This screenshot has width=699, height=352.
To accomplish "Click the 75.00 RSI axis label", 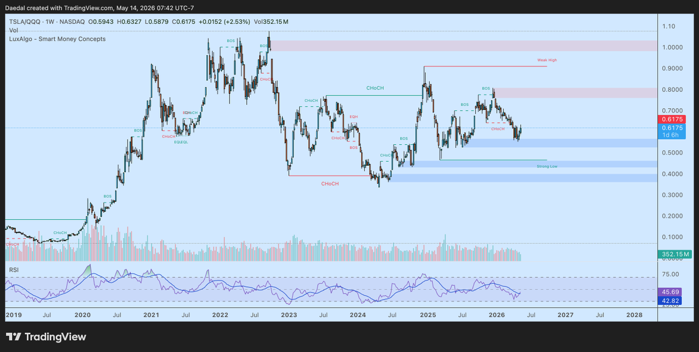I will [x=670, y=276].
